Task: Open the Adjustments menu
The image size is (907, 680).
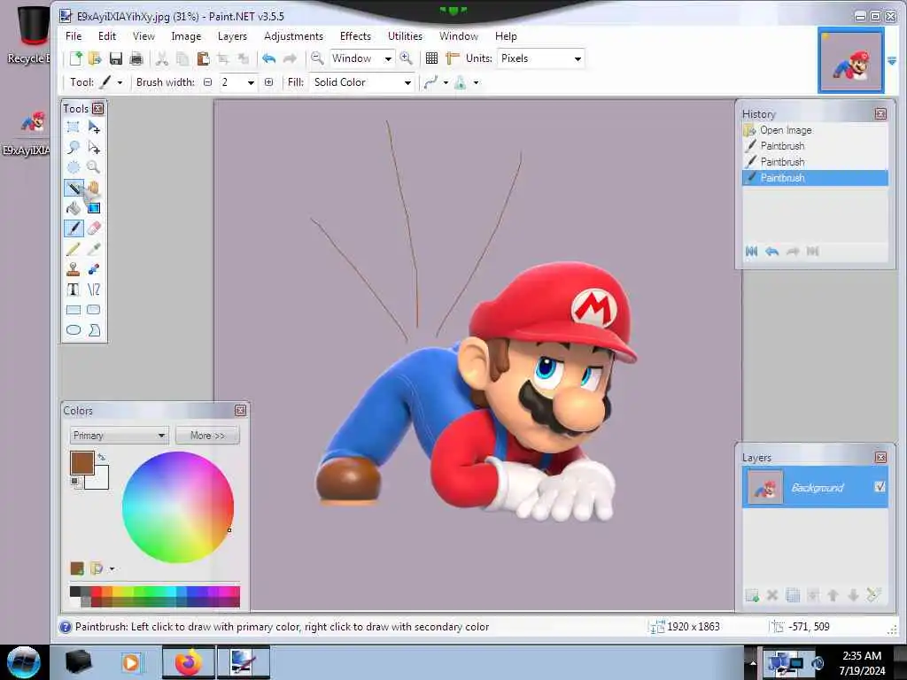Action: (293, 36)
